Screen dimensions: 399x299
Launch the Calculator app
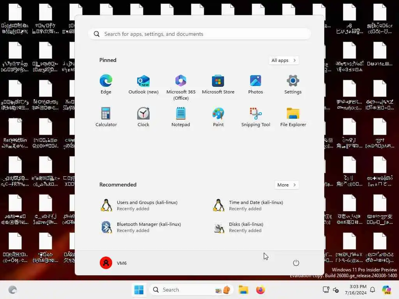(x=106, y=117)
